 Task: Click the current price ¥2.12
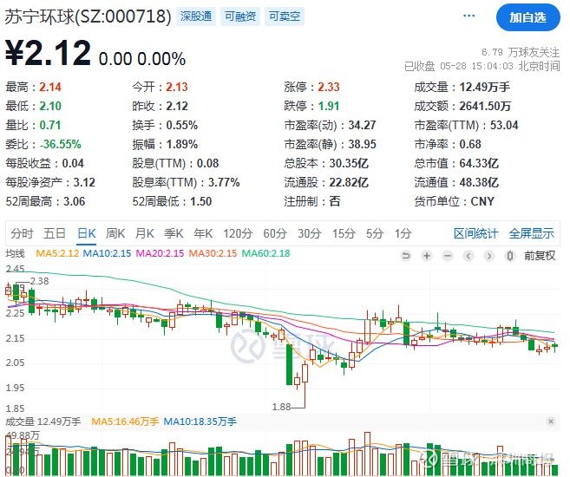48,54
